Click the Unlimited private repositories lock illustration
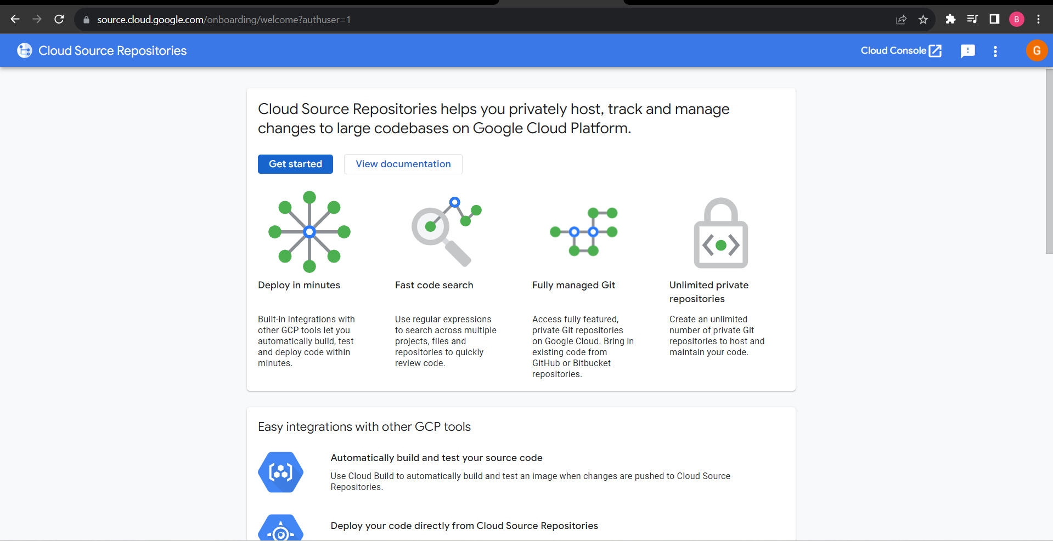This screenshot has height=541, width=1053. [721, 233]
